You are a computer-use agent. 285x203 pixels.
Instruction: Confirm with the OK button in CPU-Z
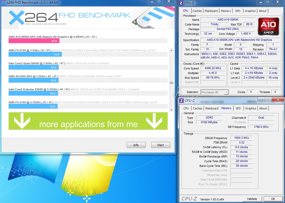273,199
